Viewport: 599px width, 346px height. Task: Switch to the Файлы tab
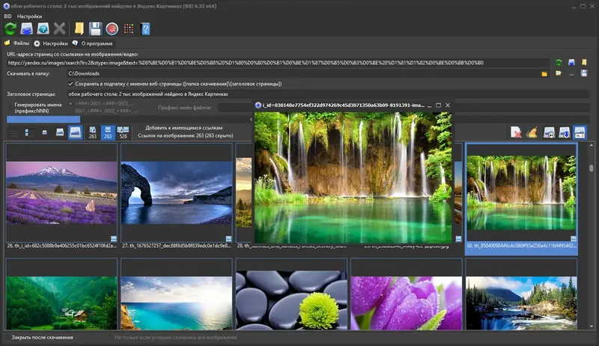[x=16, y=43]
